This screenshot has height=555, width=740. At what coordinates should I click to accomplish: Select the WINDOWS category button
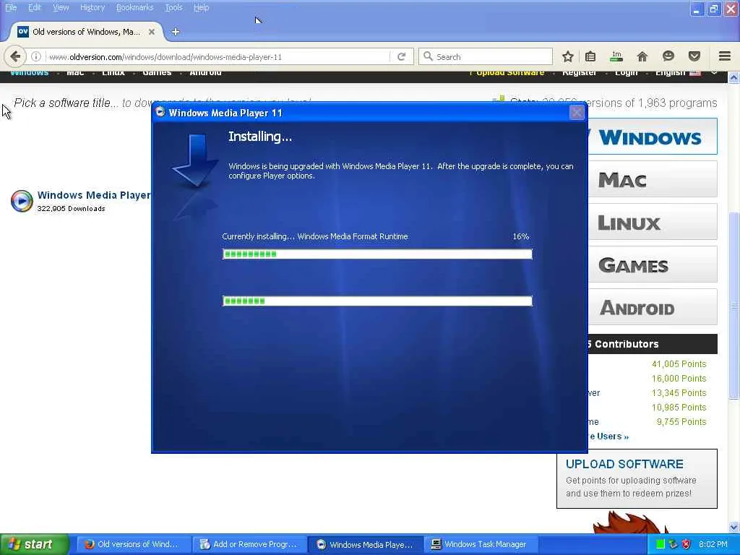(x=653, y=137)
